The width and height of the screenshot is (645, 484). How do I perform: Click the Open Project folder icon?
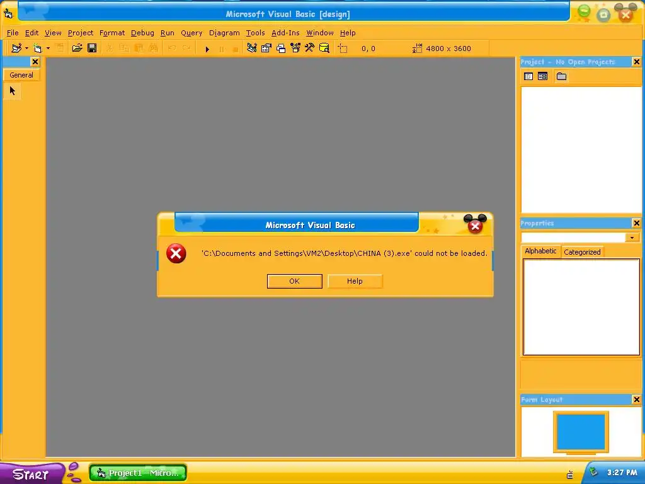(77, 48)
